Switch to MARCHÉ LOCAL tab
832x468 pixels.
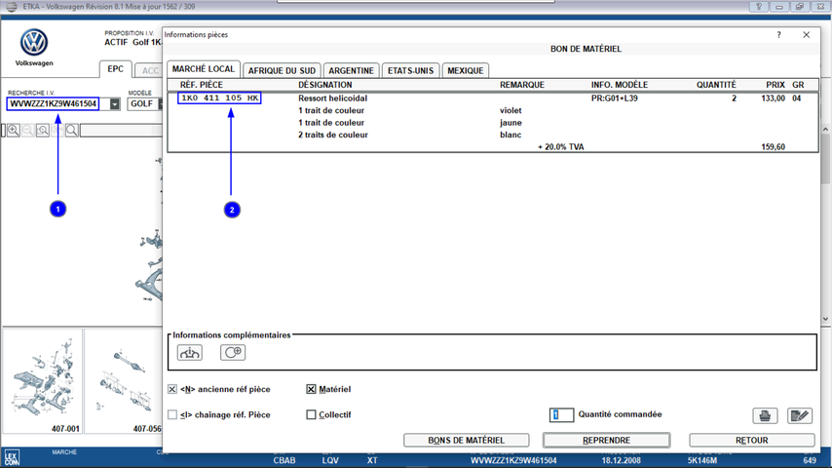pyautogui.click(x=204, y=69)
